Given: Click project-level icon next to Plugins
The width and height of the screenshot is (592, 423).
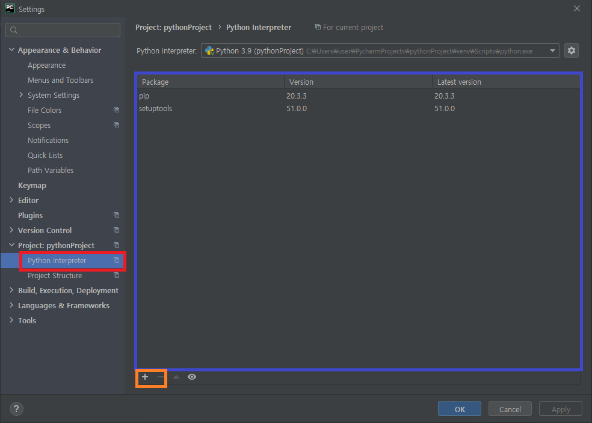Looking at the screenshot, I should click(x=116, y=215).
